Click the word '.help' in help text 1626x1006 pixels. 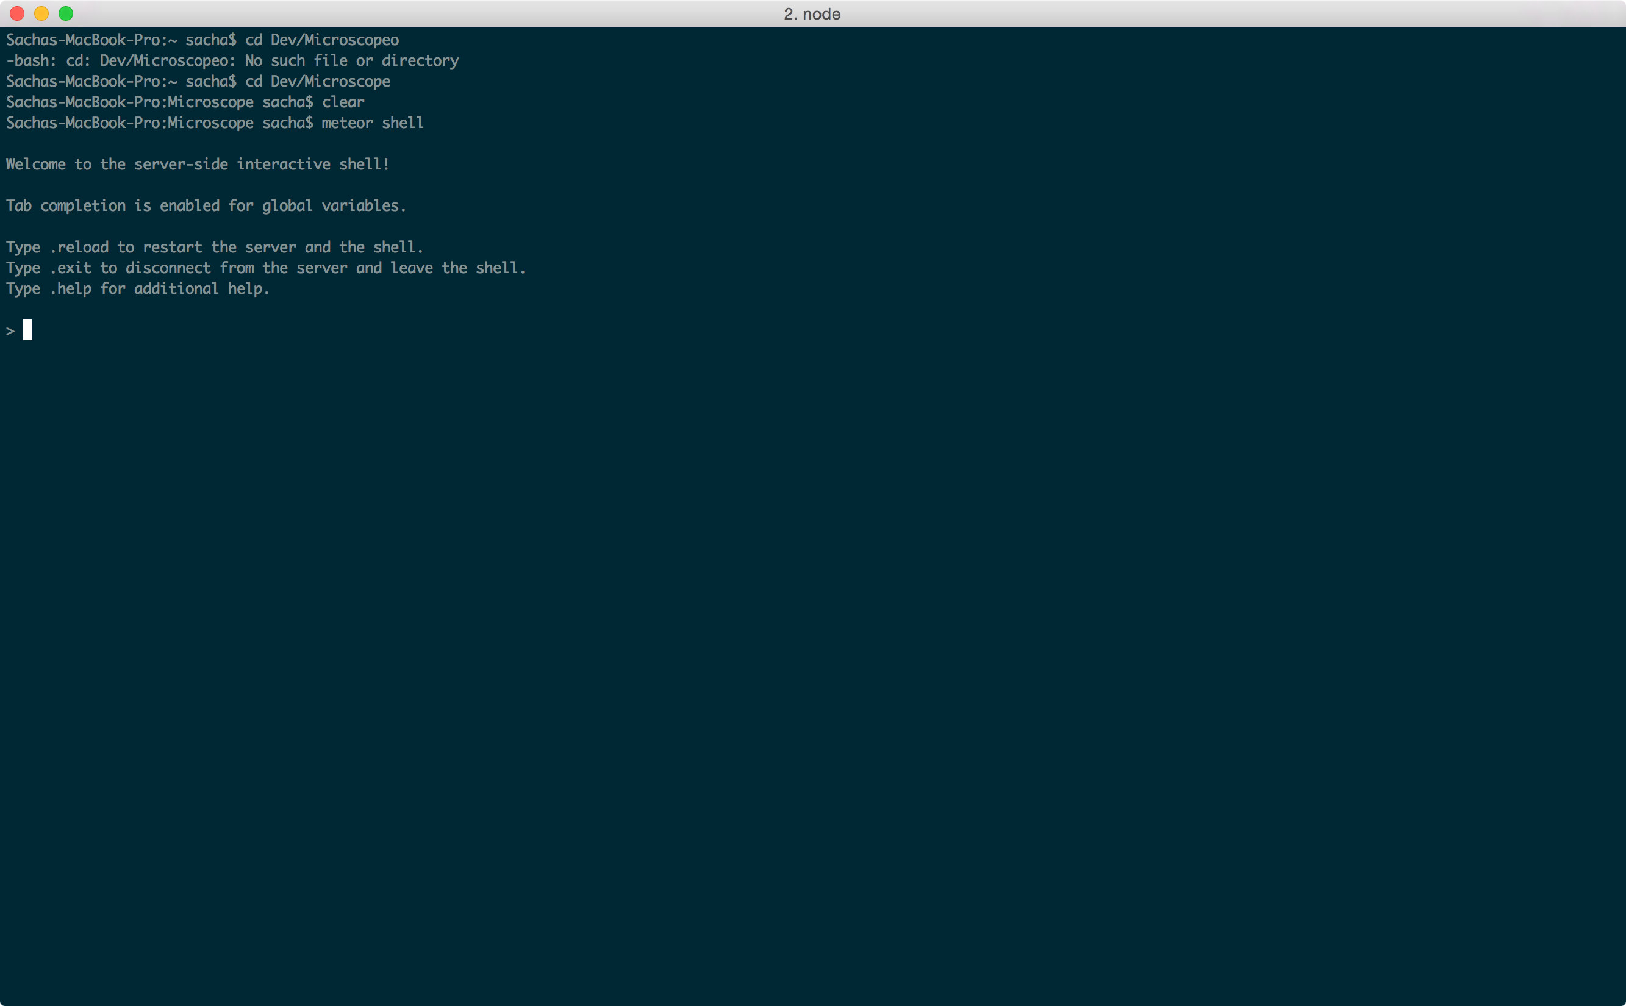pos(71,289)
